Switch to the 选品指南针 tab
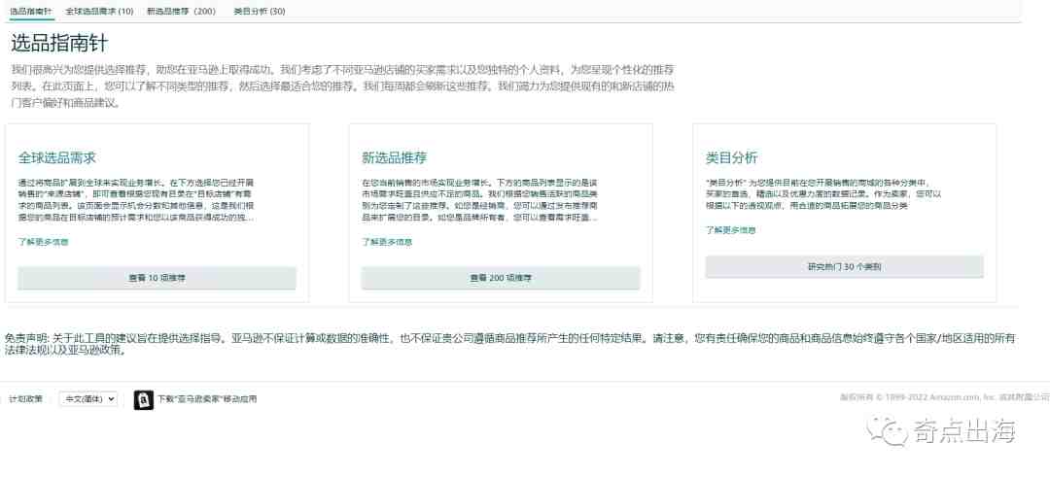 pos(31,12)
